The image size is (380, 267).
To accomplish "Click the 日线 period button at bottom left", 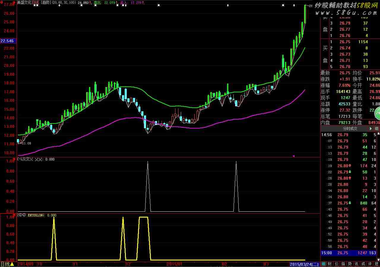I will [x=5, y=264].
